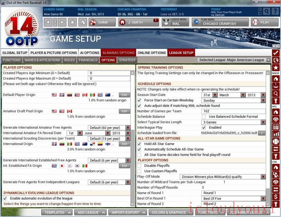Image resolution: width=281 pixels, height=217 pixels.
Task: Open Best Of in Round 1 dropdown
Action: 233,199
